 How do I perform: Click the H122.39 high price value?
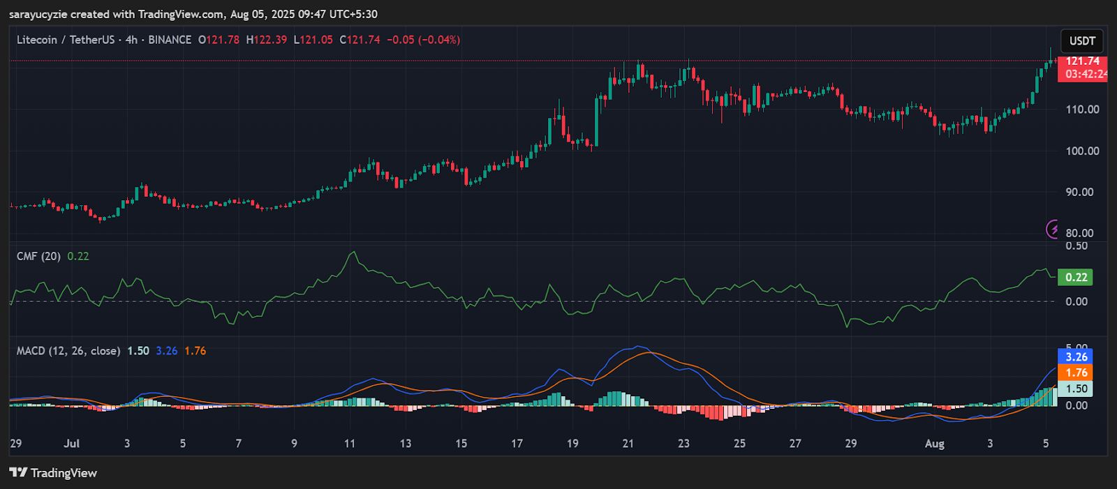pos(266,40)
